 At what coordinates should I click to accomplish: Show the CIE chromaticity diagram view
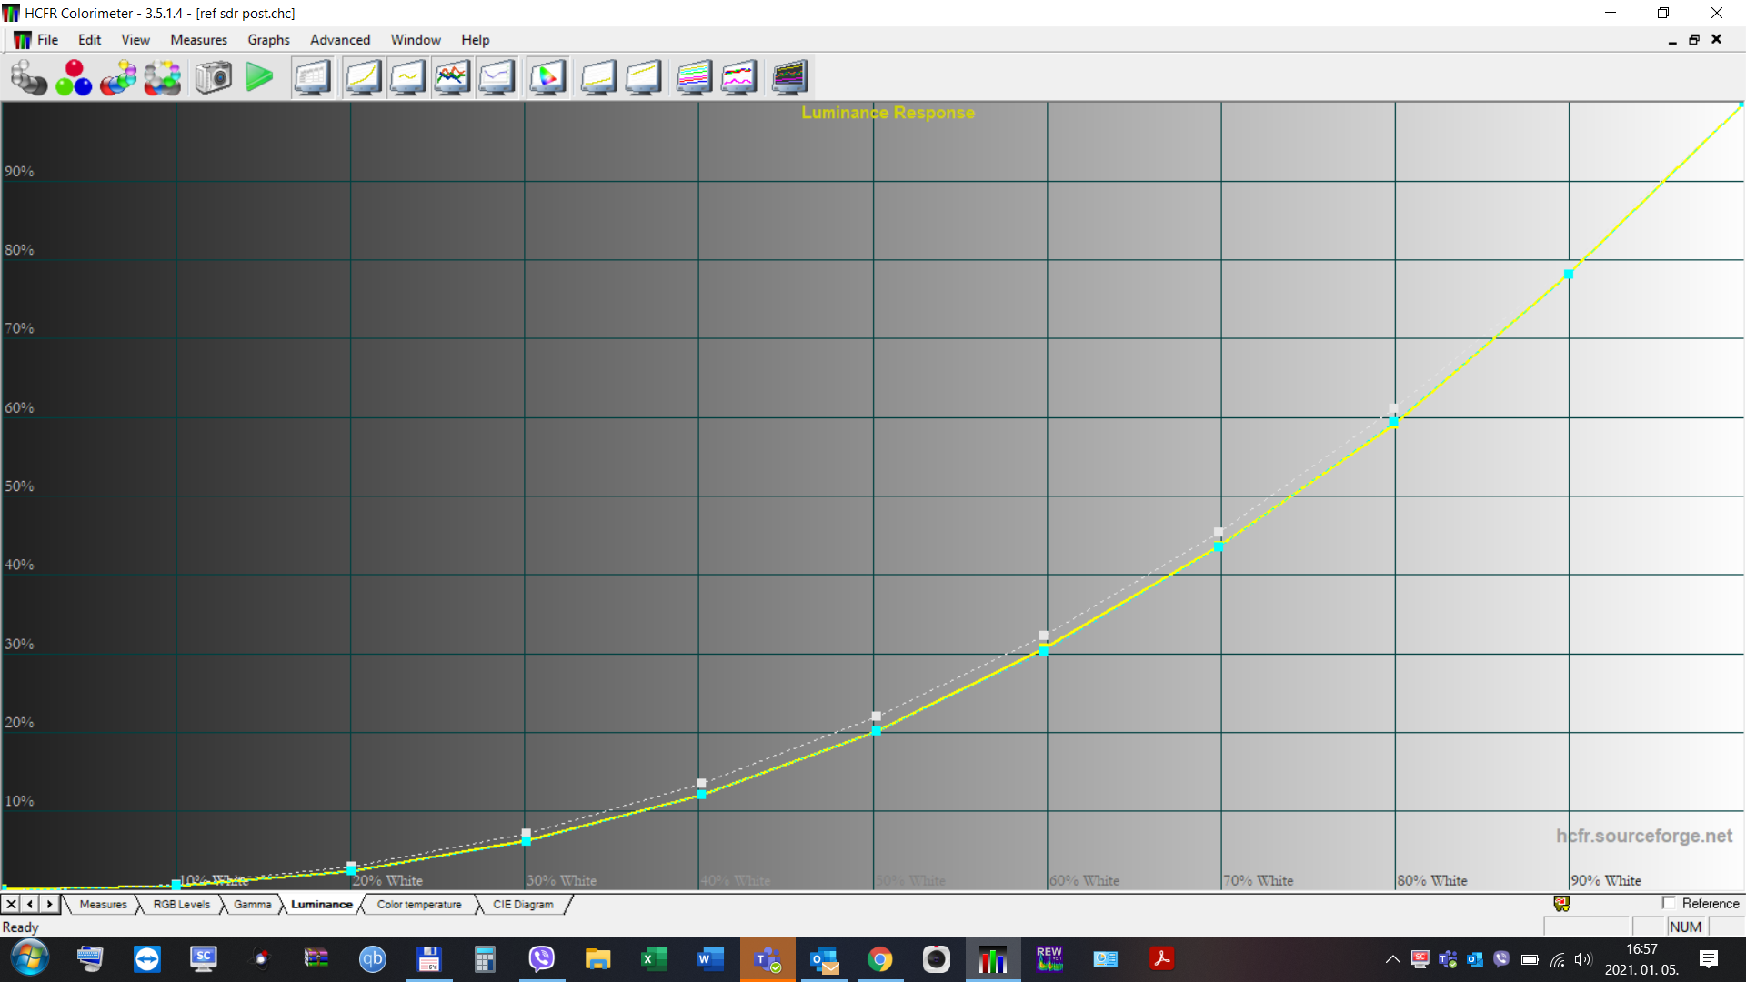[547, 77]
